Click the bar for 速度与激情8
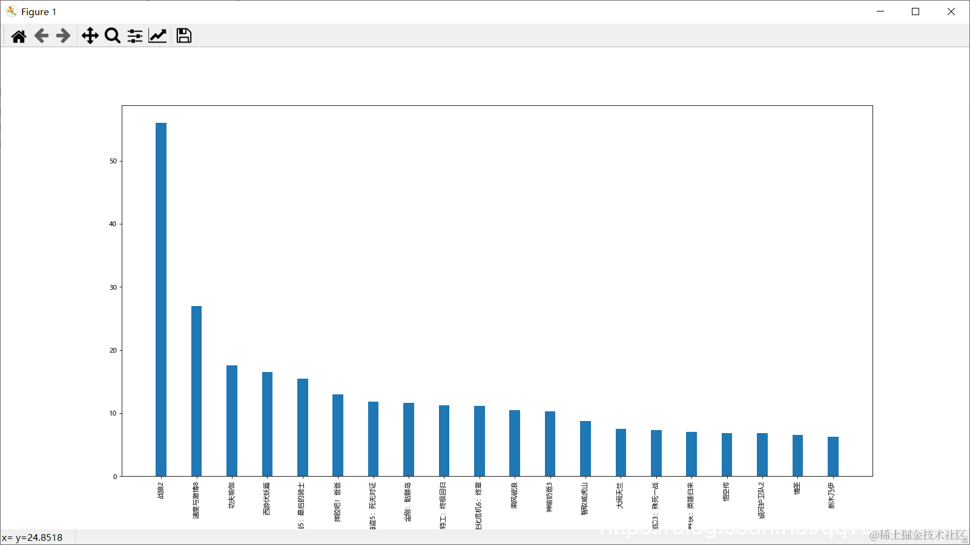The image size is (970, 545). click(x=196, y=391)
